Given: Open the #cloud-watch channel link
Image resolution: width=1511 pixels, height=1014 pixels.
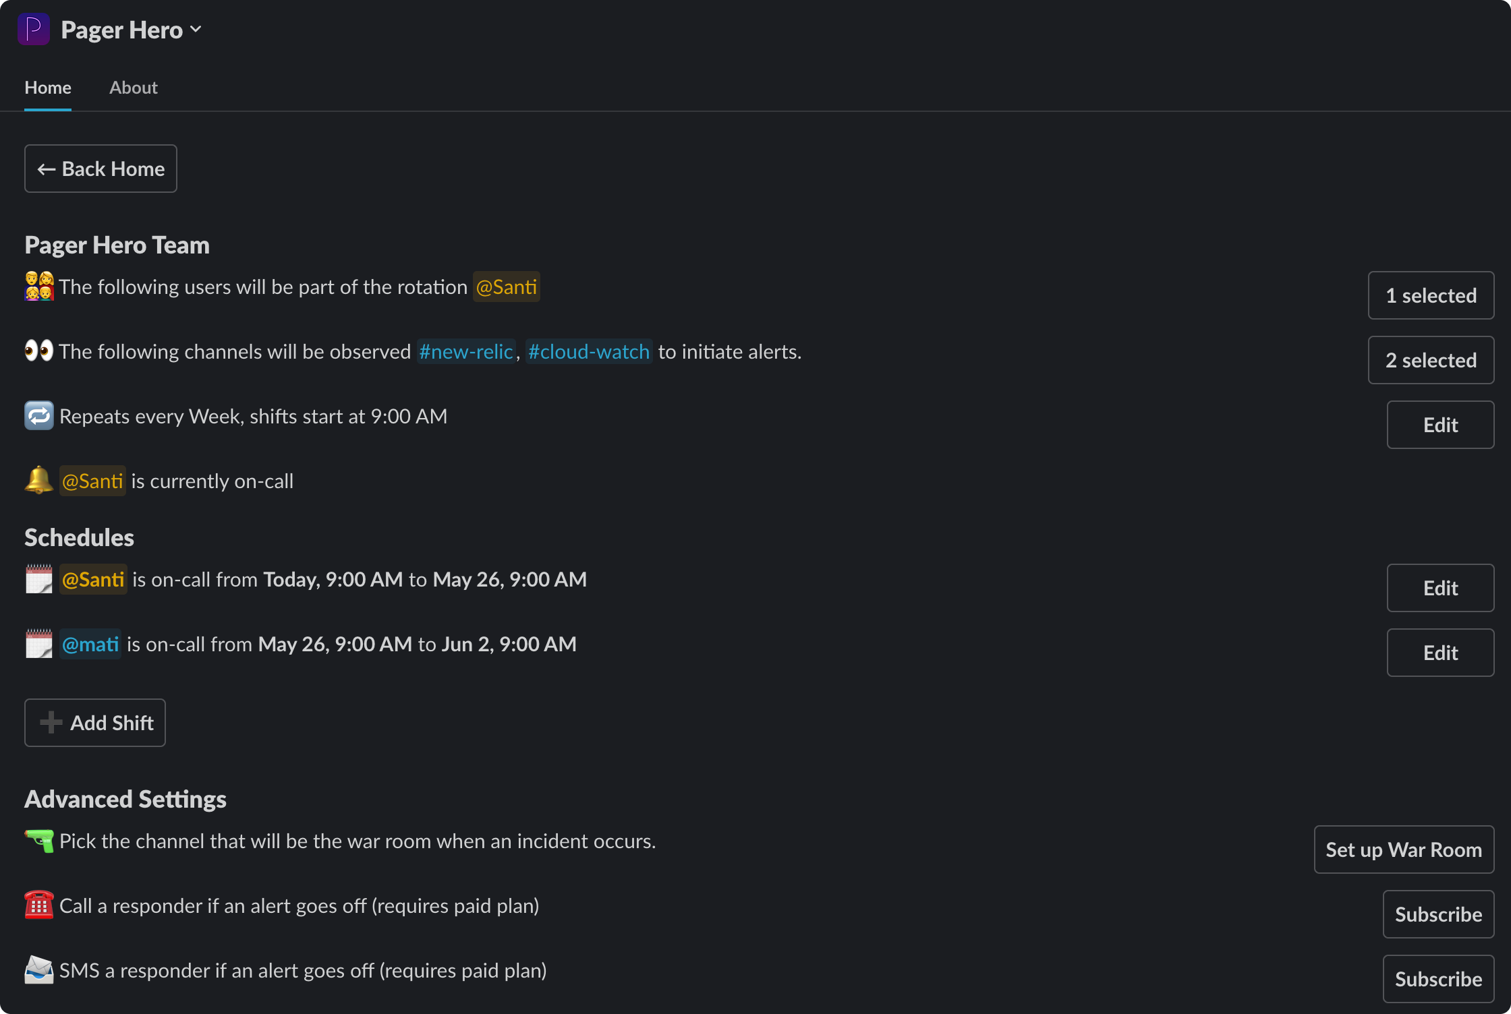Looking at the screenshot, I should click(x=589, y=351).
